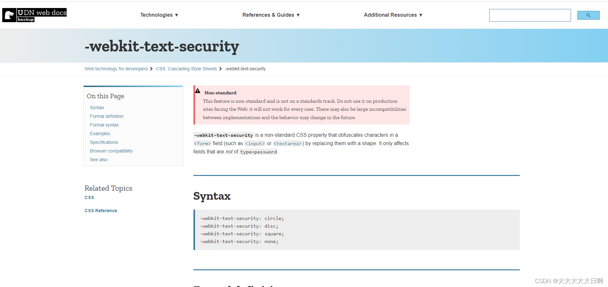The height and width of the screenshot is (287, 608).
Task: Open Browser compatibility section link
Action: (111, 151)
